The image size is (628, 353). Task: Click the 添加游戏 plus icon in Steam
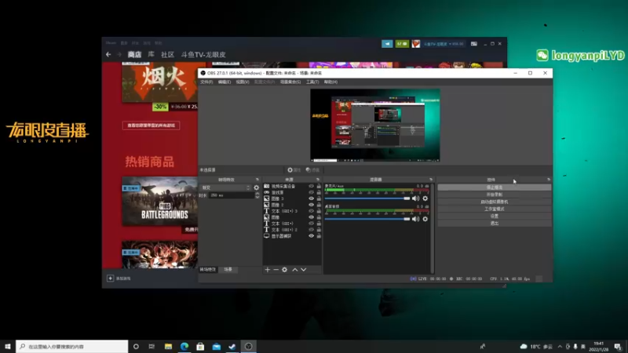click(x=110, y=278)
